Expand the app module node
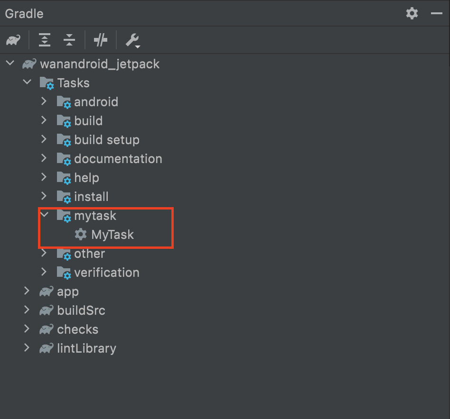Image resolution: width=450 pixels, height=419 pixels. pyautogui.click(x=27, y=291)
